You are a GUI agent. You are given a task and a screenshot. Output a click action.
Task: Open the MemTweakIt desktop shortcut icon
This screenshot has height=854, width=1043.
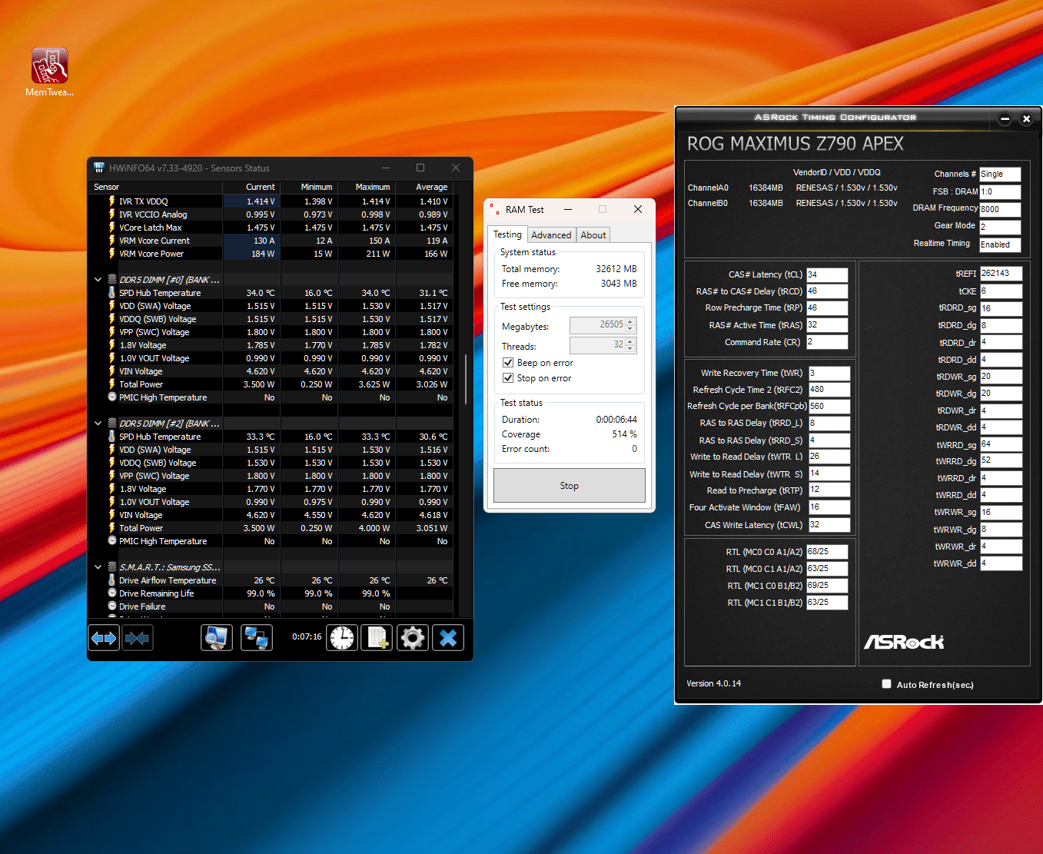coord(50,65)
